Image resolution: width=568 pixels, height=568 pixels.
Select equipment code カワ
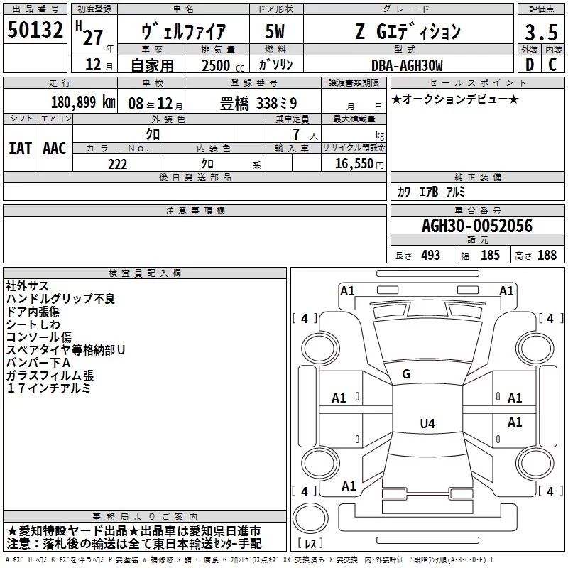point(403,192)
